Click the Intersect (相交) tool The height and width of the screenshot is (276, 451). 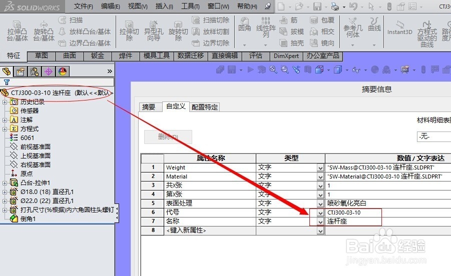(322, 31)
